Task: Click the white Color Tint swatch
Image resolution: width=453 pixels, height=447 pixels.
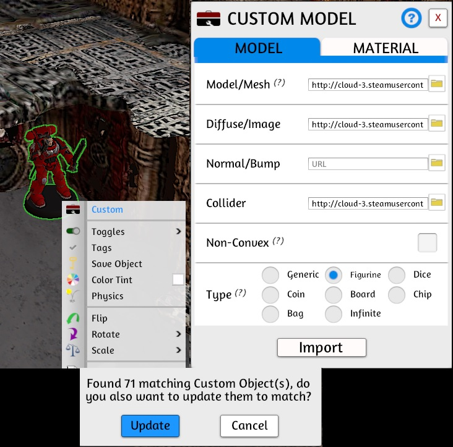Action: point(178,279)
